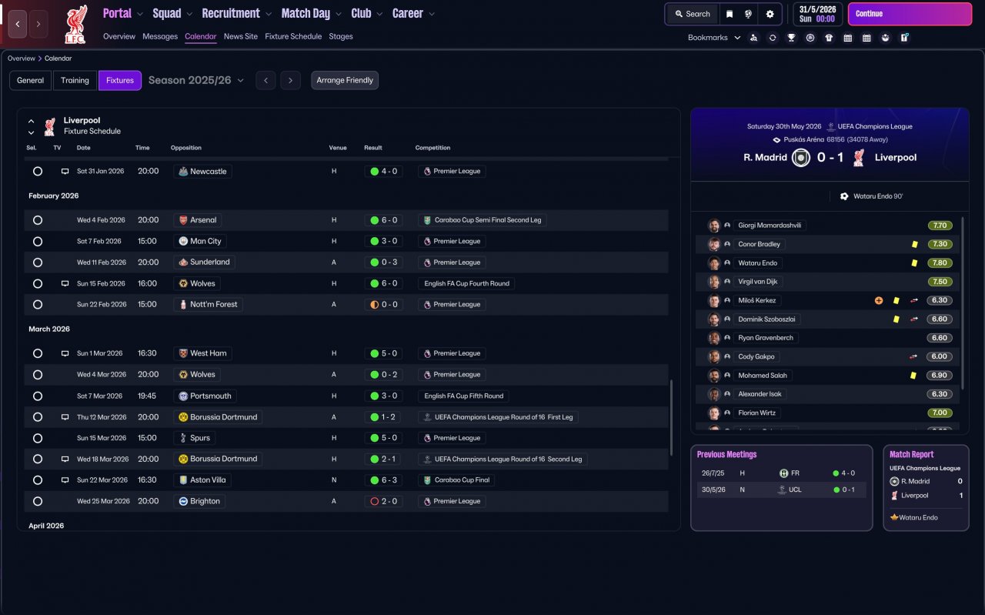
Task: Select the radio button for Man City fixture
Action: click(38, 241)
